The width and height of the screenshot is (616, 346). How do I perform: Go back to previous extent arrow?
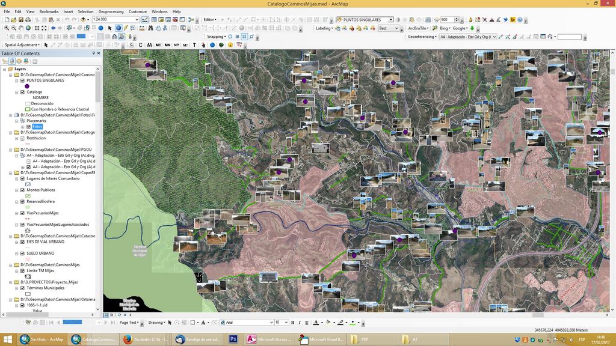(54, 28)
